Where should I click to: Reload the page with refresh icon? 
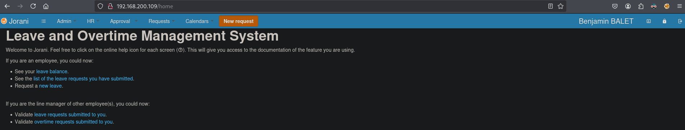point(33,6)
